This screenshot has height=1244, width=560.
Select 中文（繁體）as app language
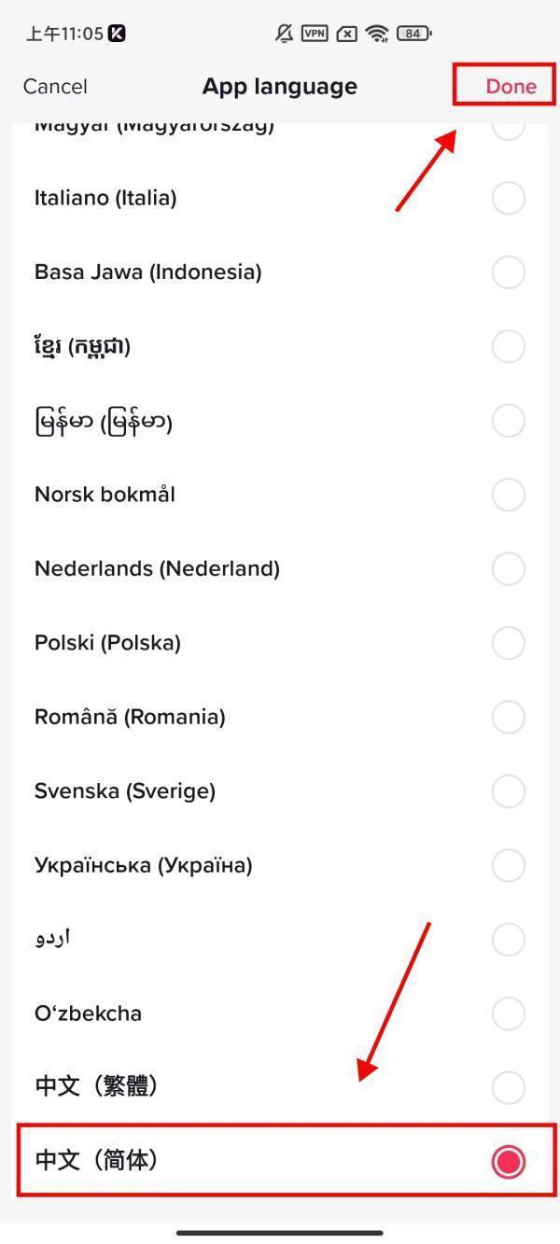[280, 1086]
